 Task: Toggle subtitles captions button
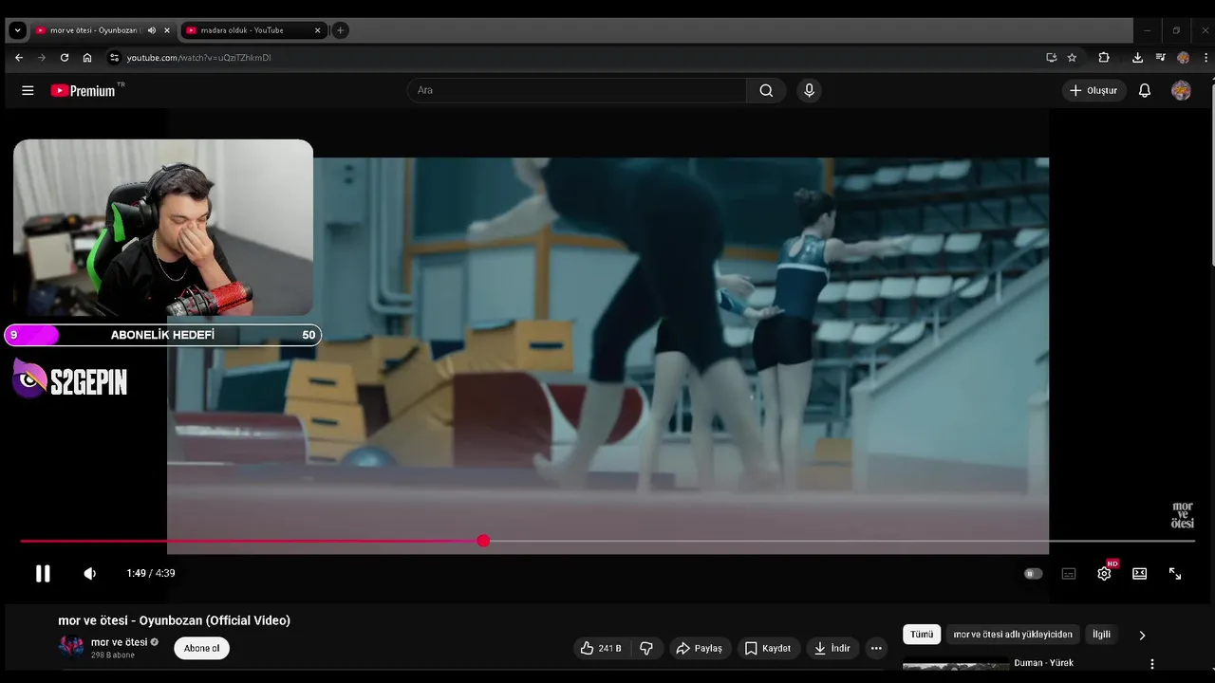click(1069, 573)
